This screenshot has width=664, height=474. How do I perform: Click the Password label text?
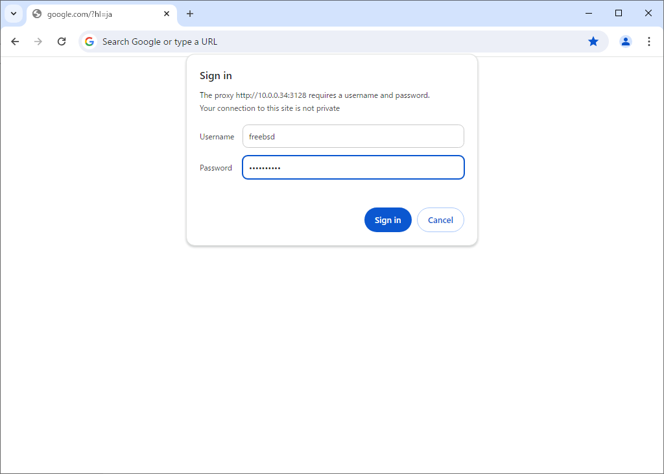point(215,168)
